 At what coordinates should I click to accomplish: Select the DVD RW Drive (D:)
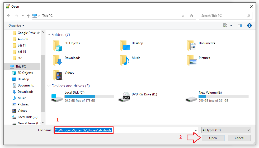click(x=126, y=97)
